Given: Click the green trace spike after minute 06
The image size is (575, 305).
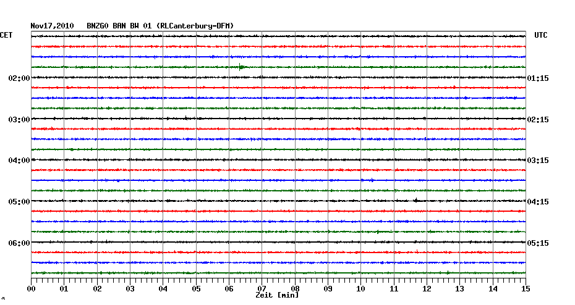Looking at the screenshot, I should tap(241, 67).
